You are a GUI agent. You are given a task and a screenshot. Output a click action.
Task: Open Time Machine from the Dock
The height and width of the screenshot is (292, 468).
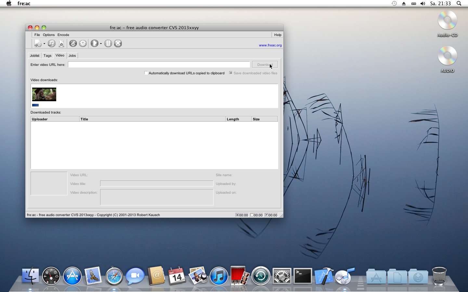(261, 276)
